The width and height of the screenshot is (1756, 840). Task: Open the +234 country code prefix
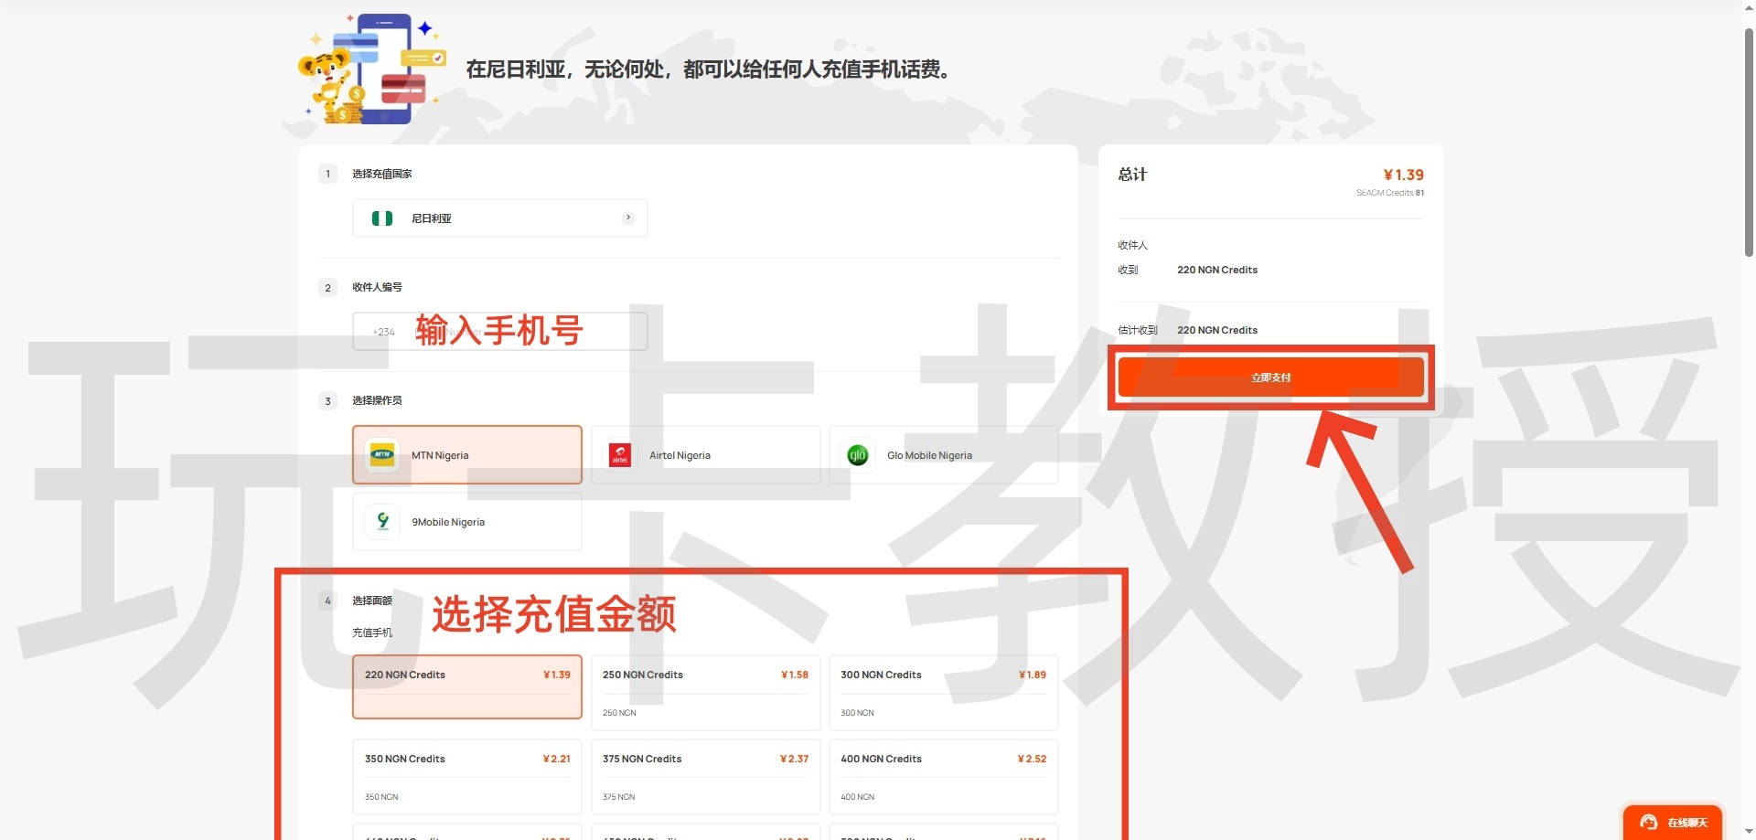coord(383,331)
